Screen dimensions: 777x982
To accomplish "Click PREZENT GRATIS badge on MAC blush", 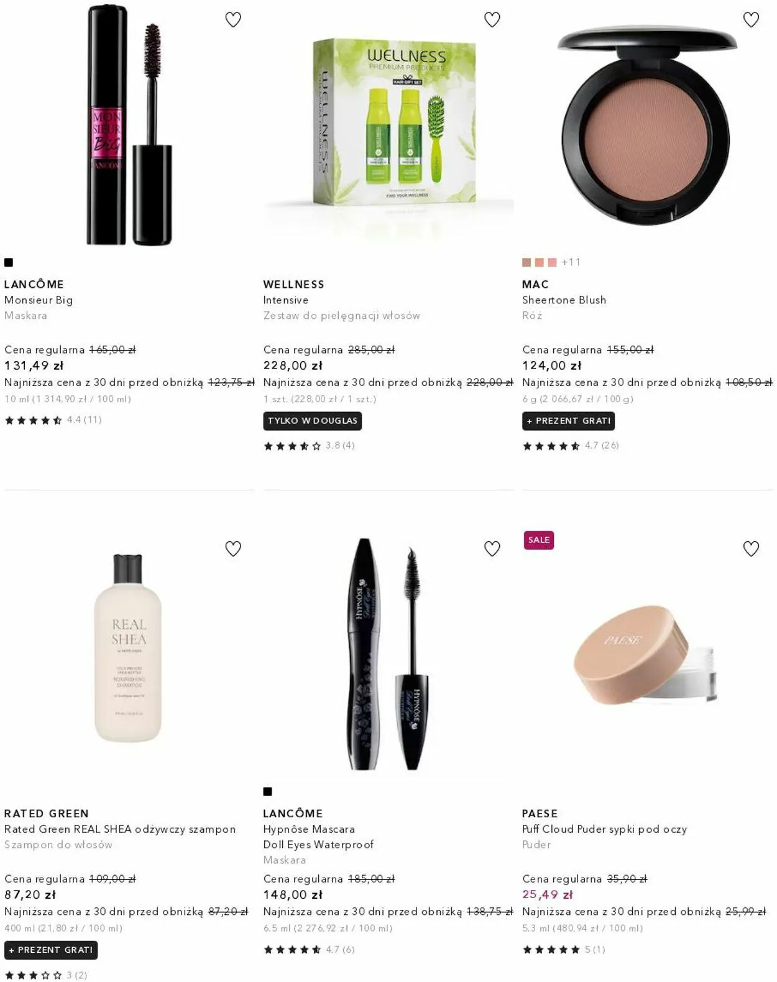I will pos(568,421).
